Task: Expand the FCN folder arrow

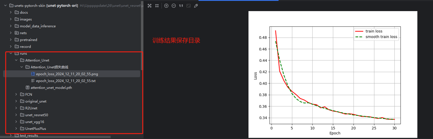Action: point(16,94)
